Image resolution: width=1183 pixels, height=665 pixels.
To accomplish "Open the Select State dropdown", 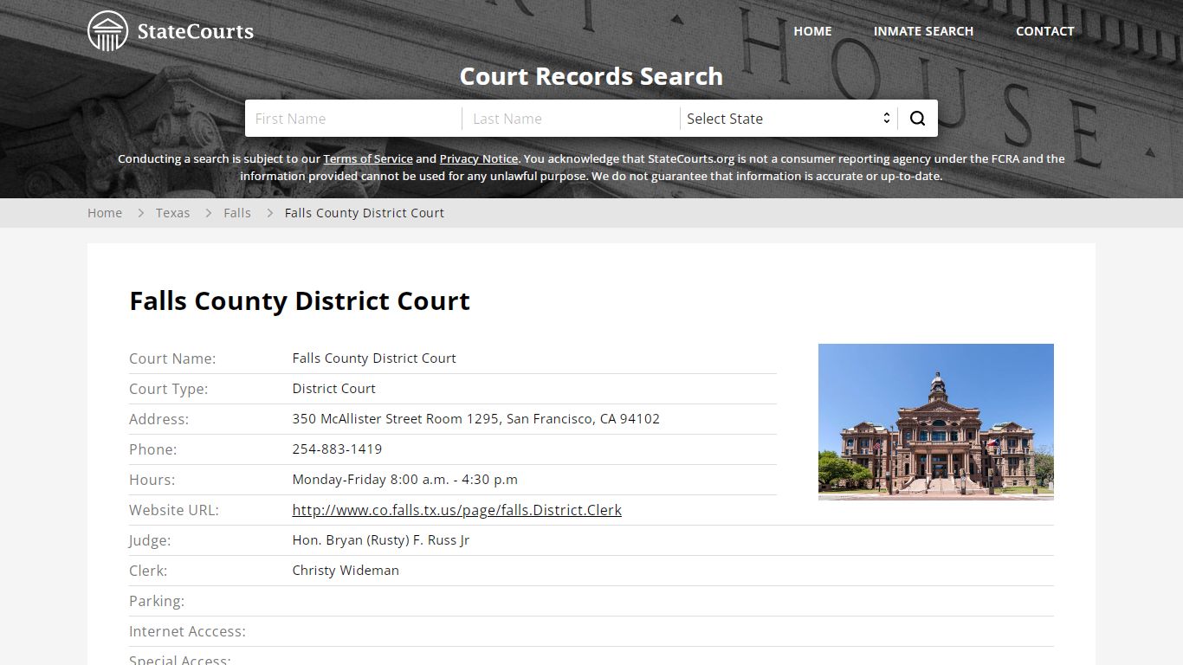I will tap(789, 119).
